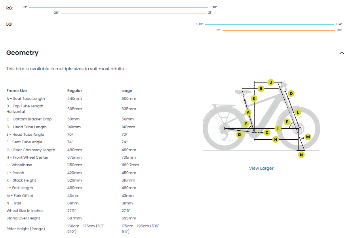Click the yellow N marker on diagram
The height and width of the screenshot is (238, 350).
coord(301,155)
